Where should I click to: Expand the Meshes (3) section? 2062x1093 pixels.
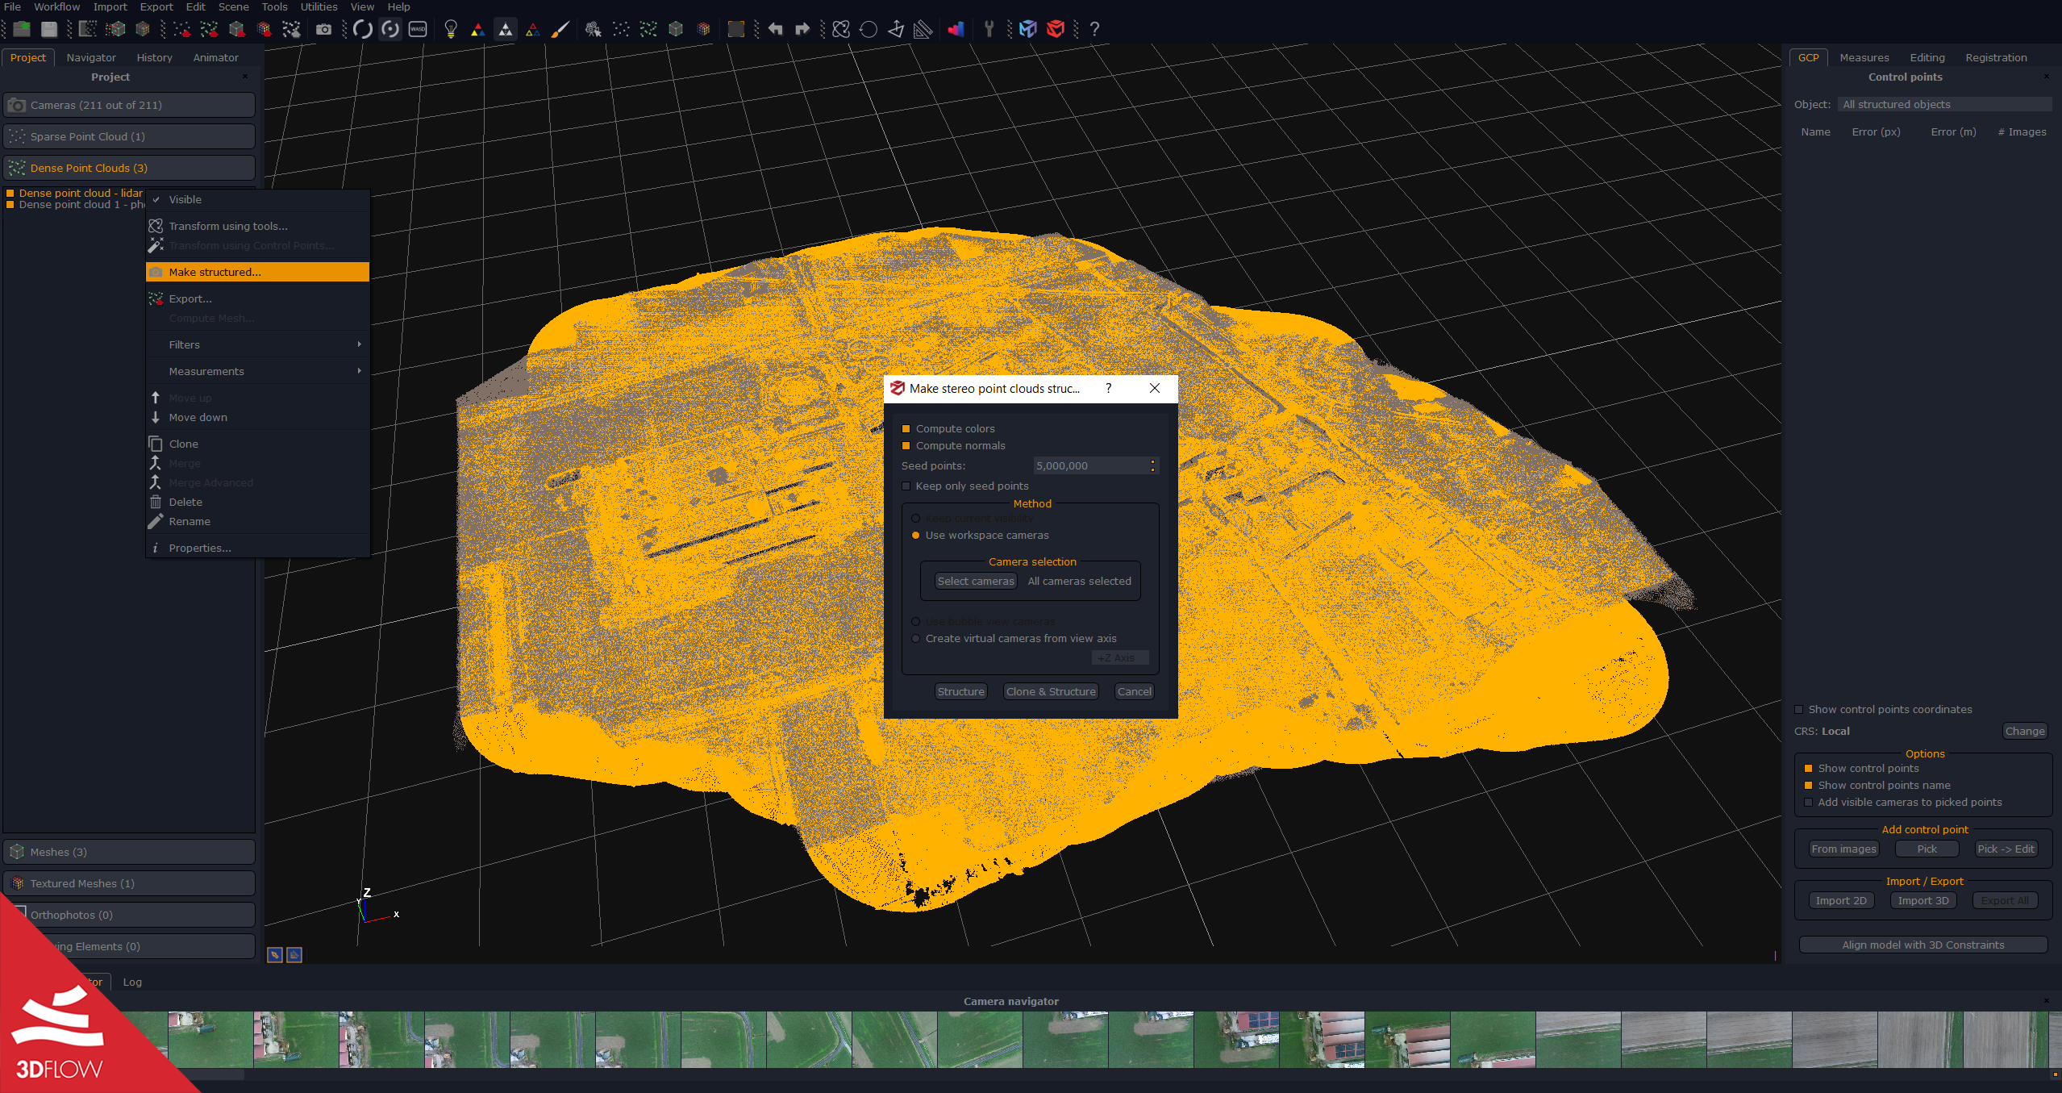click(x=129, y=852)
